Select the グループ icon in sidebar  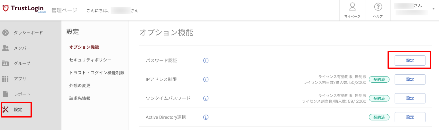point(5,63)
